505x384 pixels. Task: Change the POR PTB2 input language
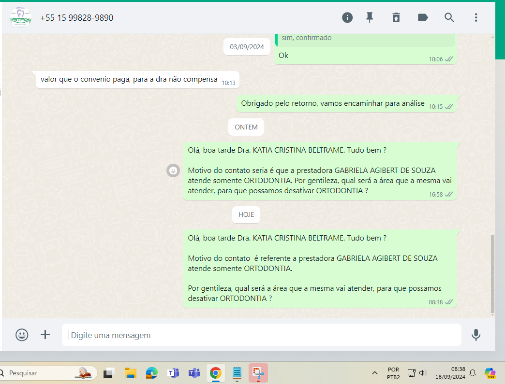click(x=393, y=373)
